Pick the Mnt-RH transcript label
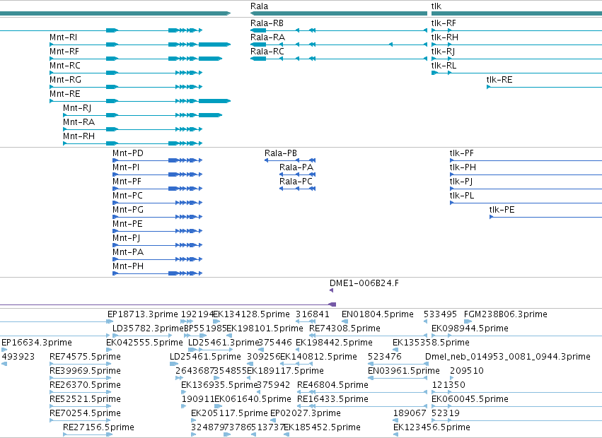The width and height of the screenshot is (602, 438). pos(79,136)
